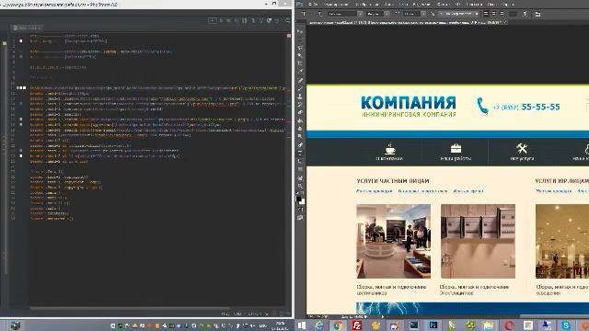Select the Hand tool
Viewport: 589px width, 331px height.
click(300, 177)
